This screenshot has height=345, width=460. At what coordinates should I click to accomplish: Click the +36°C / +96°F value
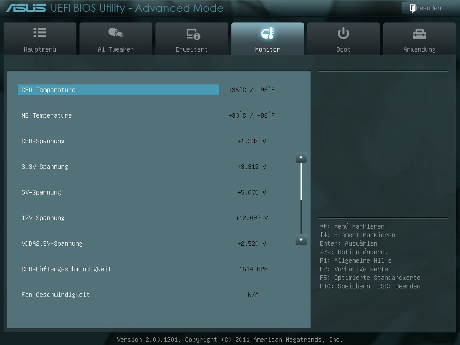click(252, 90)
